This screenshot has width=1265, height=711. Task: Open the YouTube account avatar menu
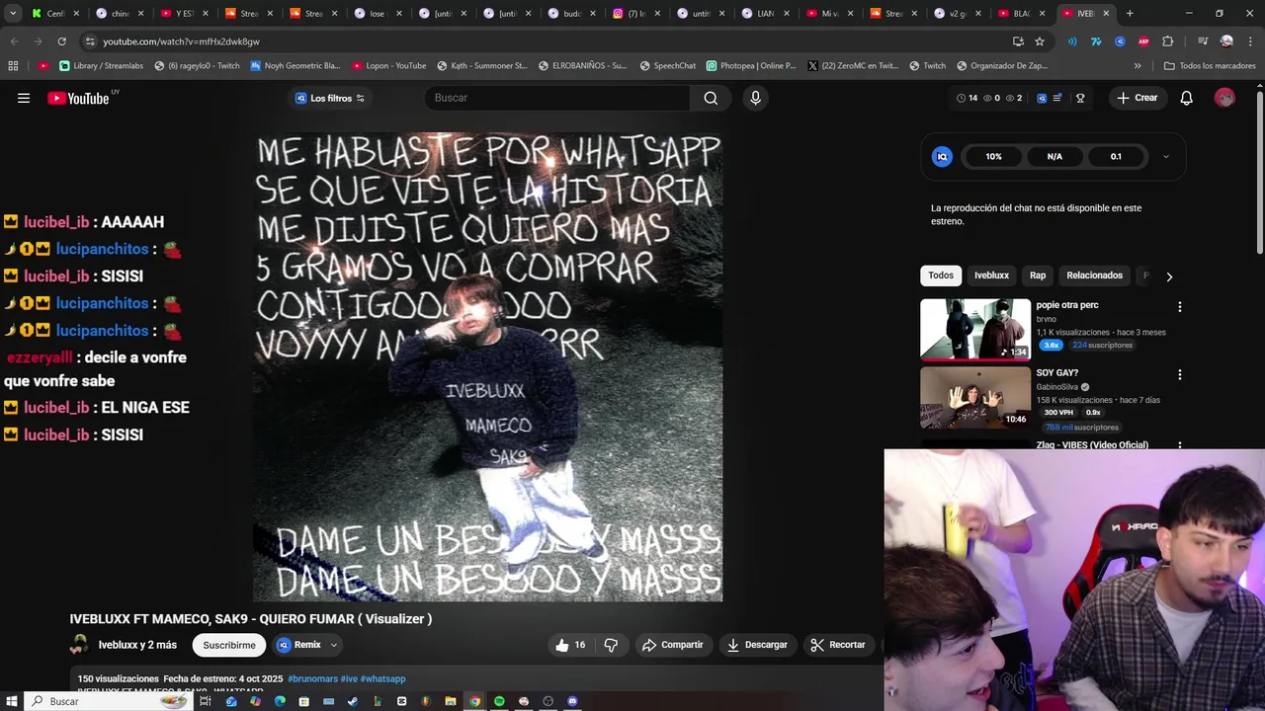tap(1224, 98)
